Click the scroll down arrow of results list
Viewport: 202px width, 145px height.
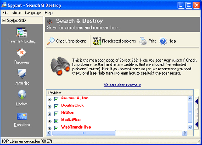pos(190,127)
